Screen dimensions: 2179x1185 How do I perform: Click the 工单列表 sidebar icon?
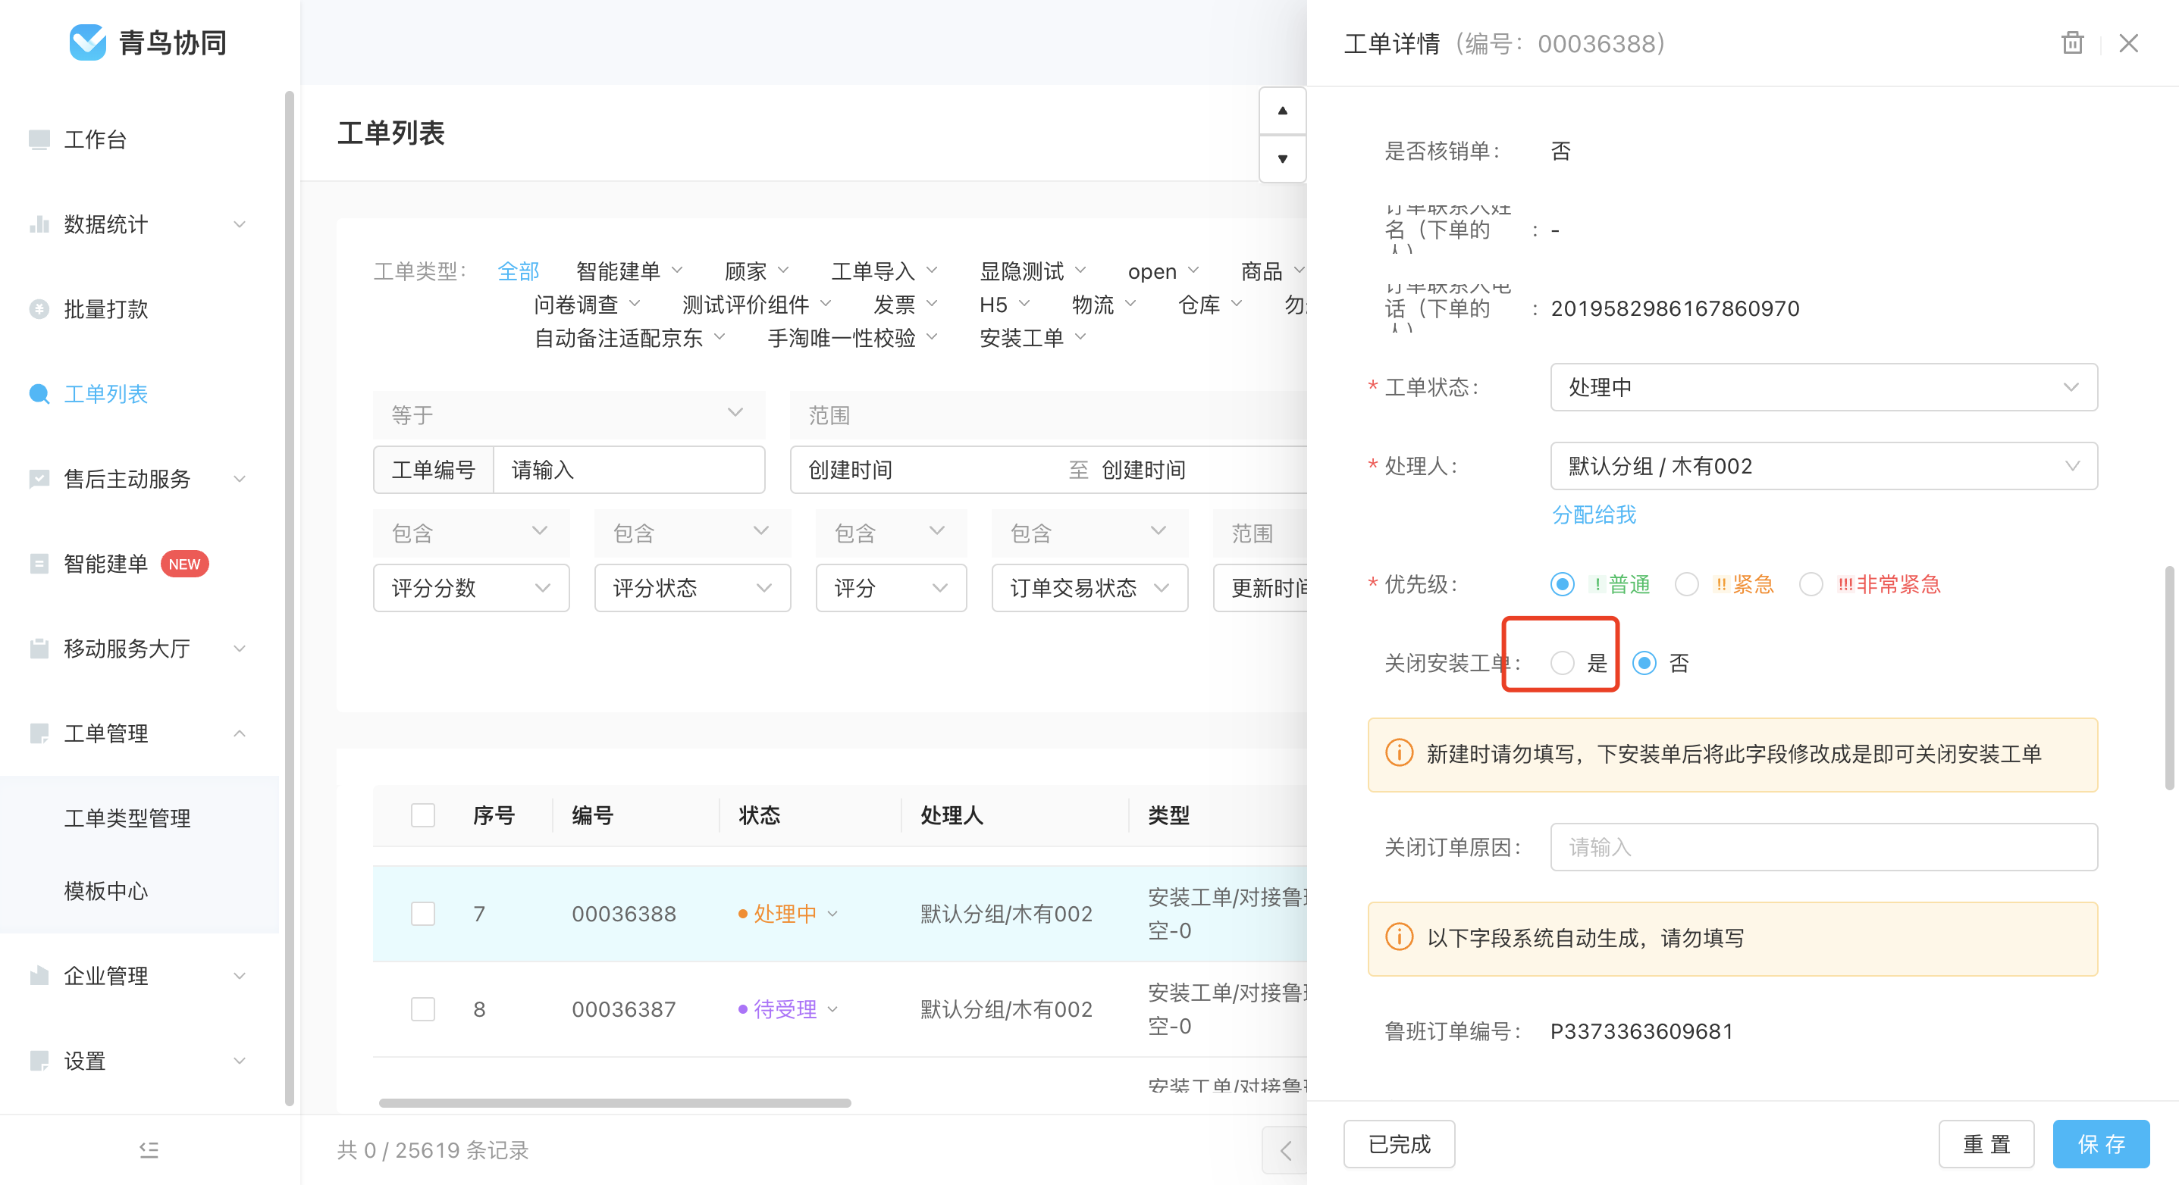(39, 394)
